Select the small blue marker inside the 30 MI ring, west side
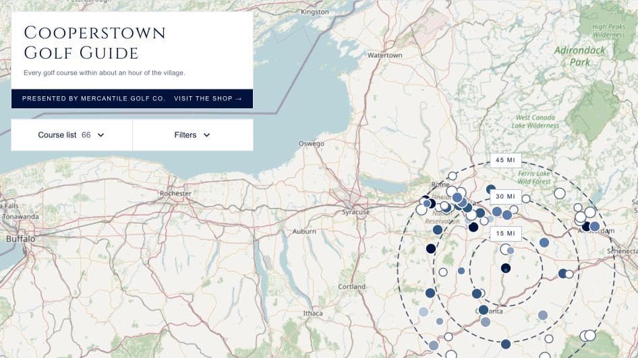Screen dimensions: 638x358 pyautogui.click(x=461, y=271)
